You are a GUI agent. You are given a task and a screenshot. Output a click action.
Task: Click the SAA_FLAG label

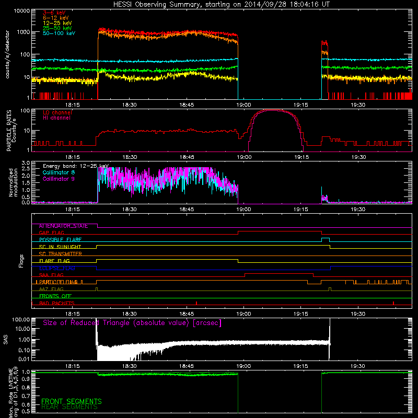tap(51, 275)
